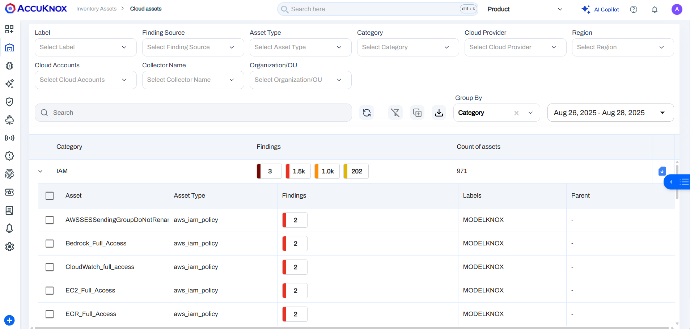Click the clear filters funnel icon
The height and width of the screenshot is (329, 690).
coord(395,113)
